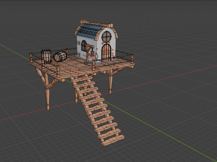
Task: Select the barrel lying on its side
Action: (x=60, y=57)
